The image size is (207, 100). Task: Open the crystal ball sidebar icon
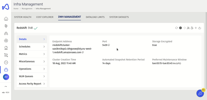[6, 48]
